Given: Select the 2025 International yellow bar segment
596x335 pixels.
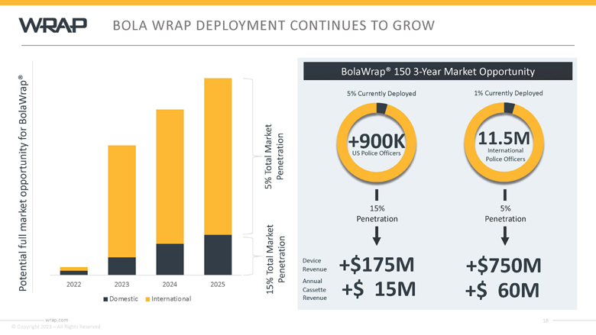Looking at the screenshot, I should point(218,156).
